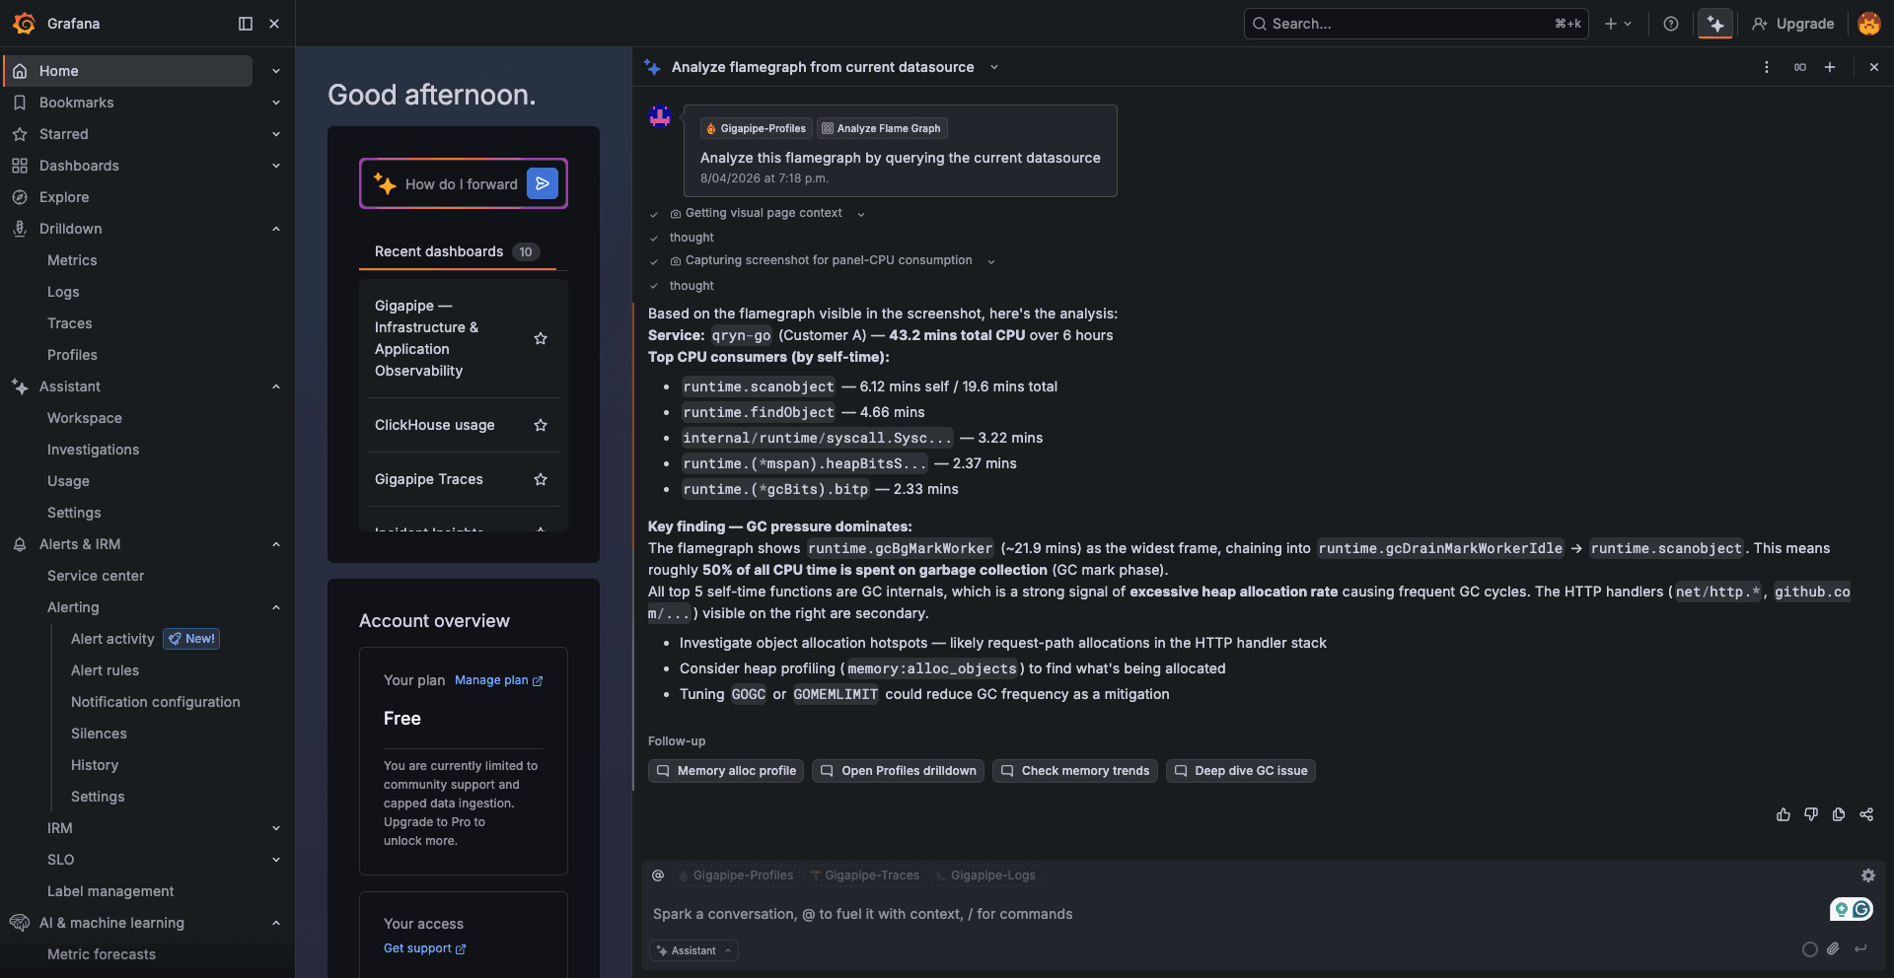Choose Memory alloc profile follow-up

point(726,771)
